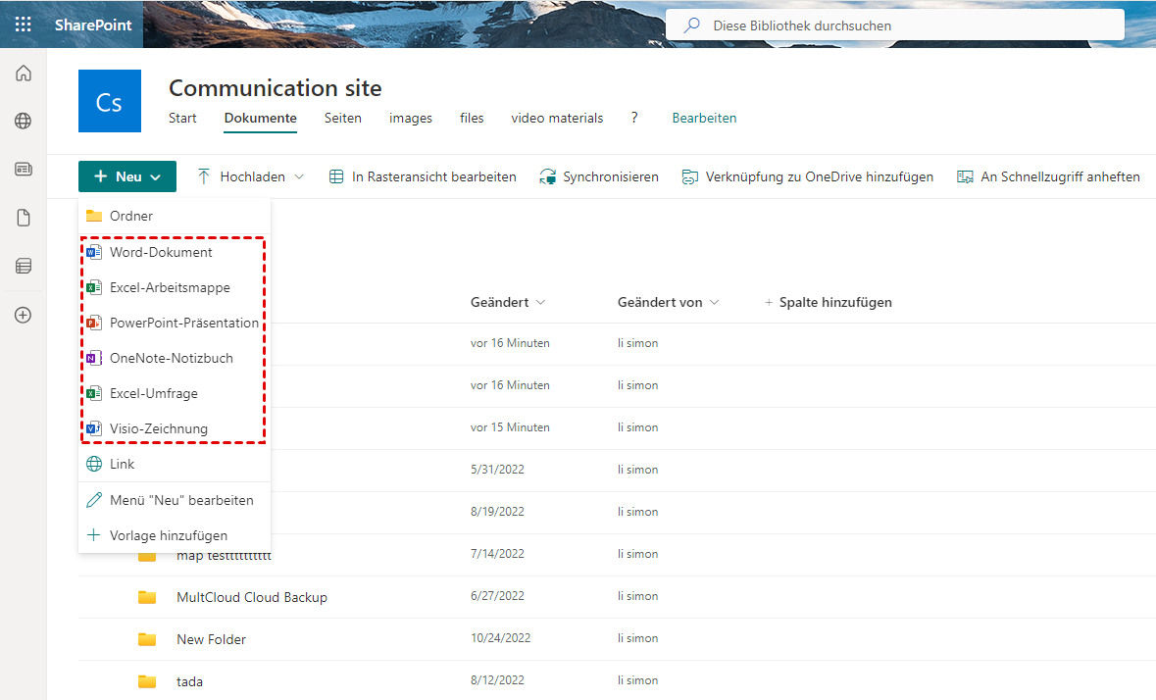Choose Word-Dokument in the Neu menu
Image resolution: width=1156 pixels, height=700 pixels.
(175, 252)
